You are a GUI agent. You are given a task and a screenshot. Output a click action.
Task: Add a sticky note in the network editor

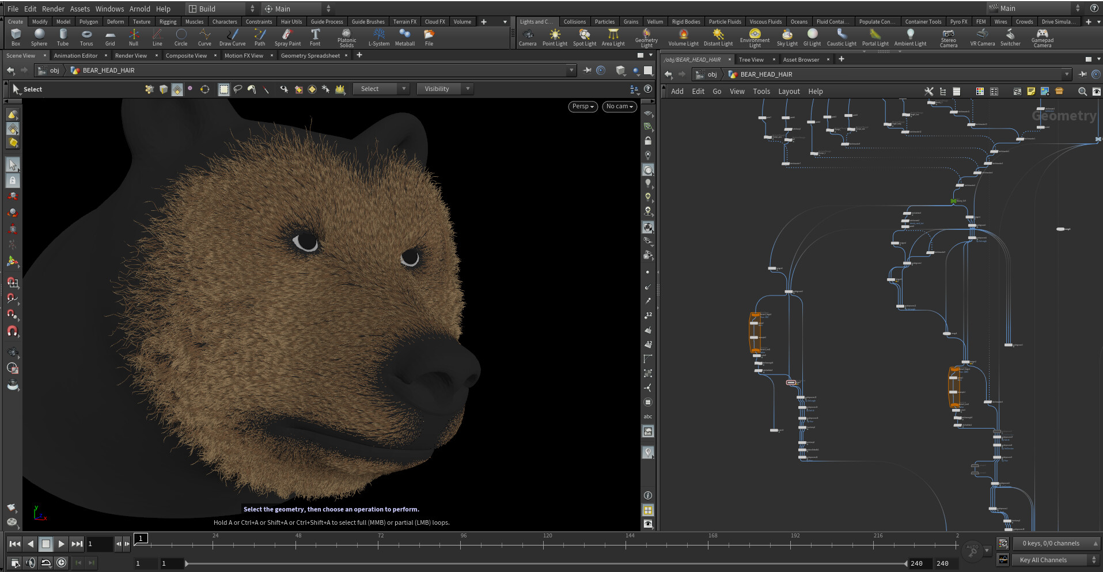(1032, 91)
